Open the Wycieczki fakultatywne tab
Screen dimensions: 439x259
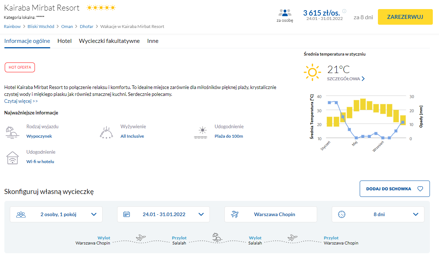109,41
